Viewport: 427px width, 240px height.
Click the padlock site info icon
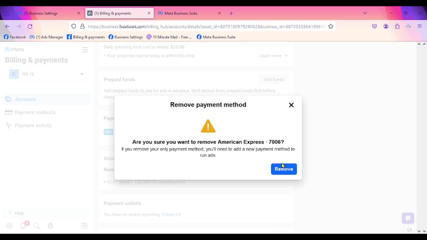click(x=82, y=26)
